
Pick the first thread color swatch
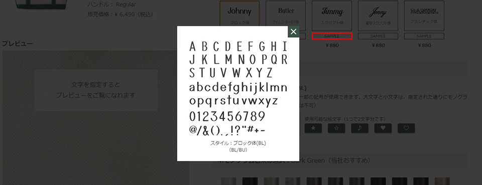tap(229, 181)
